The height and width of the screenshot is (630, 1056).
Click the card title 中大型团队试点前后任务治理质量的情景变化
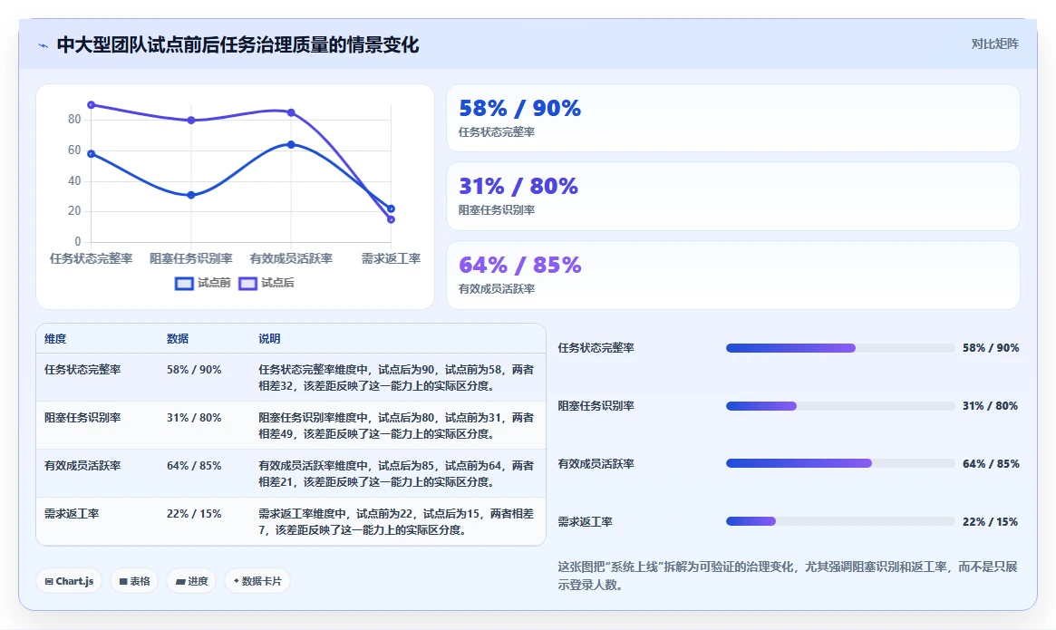pos(237,45)
